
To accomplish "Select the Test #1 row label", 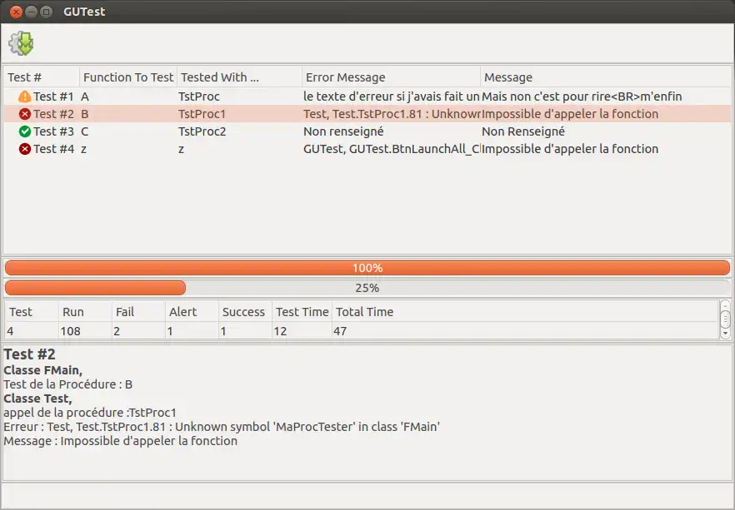I will pos(53,97).
